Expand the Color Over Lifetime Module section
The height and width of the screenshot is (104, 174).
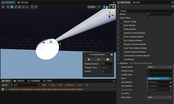(118, 48)
